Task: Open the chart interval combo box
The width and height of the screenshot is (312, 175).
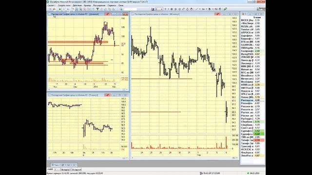Action: pyautogui.click(x=159, y=9)
